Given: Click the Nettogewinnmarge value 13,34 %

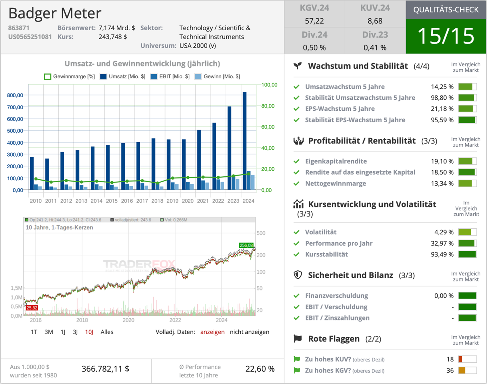Looking at the screenshot, I should tap(442, 183).
